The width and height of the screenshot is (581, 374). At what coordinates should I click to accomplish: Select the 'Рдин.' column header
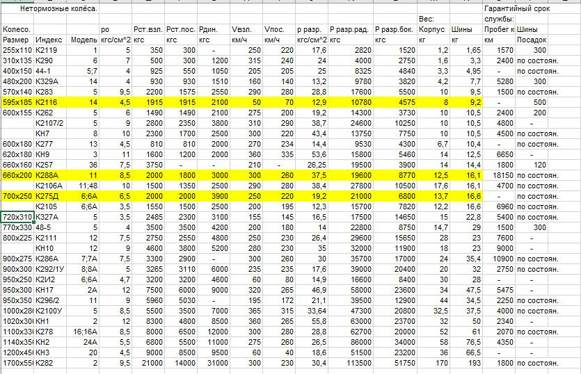tap(209, 29)
